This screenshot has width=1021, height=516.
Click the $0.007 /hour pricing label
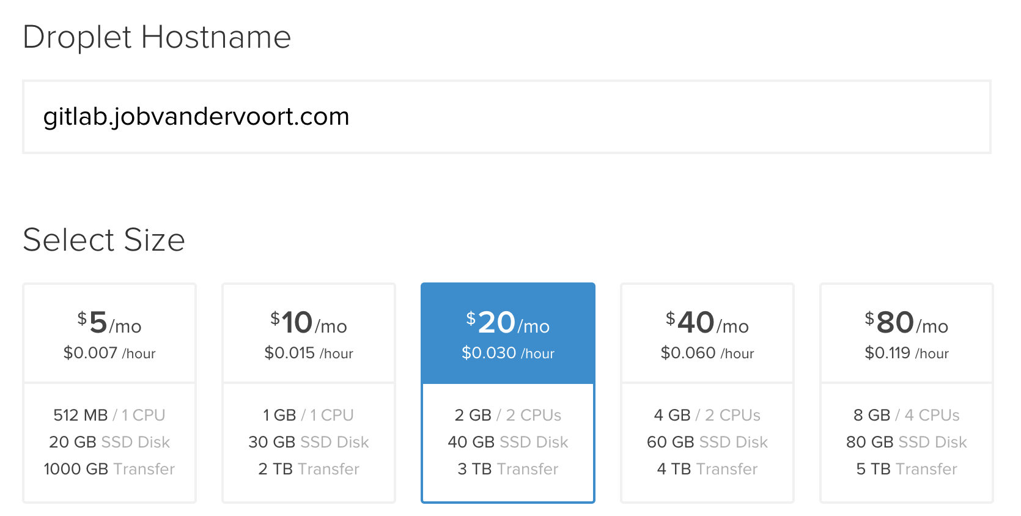tap(109, 353)
